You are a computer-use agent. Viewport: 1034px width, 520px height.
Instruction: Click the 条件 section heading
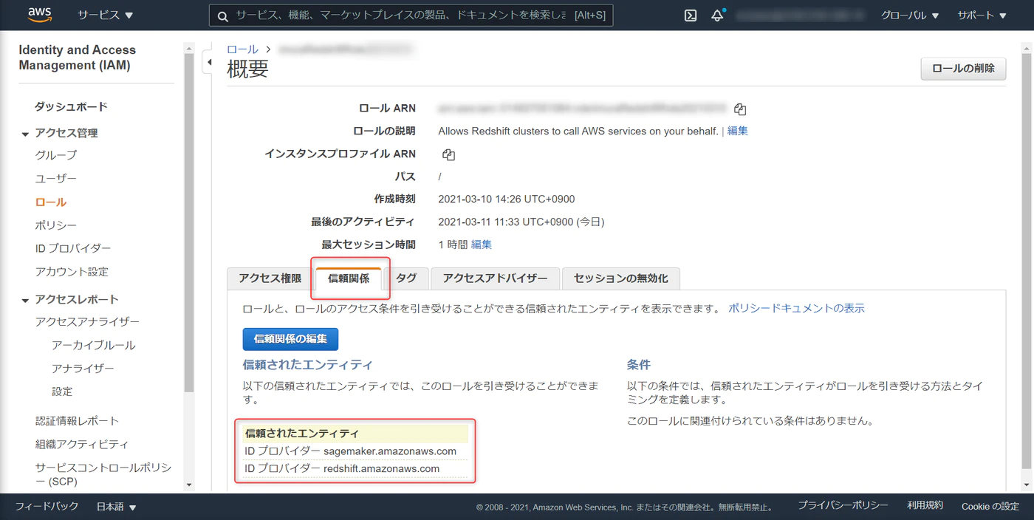tap(639, 365)
